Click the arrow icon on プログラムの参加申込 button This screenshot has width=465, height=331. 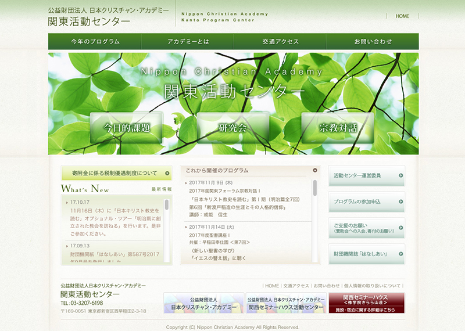tap(400, 202)
